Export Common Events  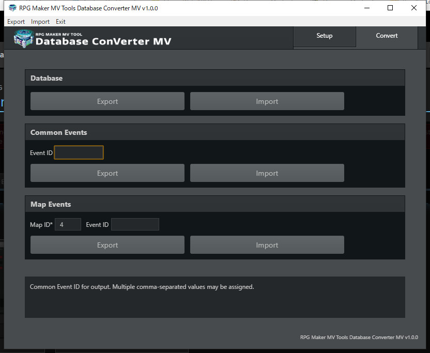[107, 173]
